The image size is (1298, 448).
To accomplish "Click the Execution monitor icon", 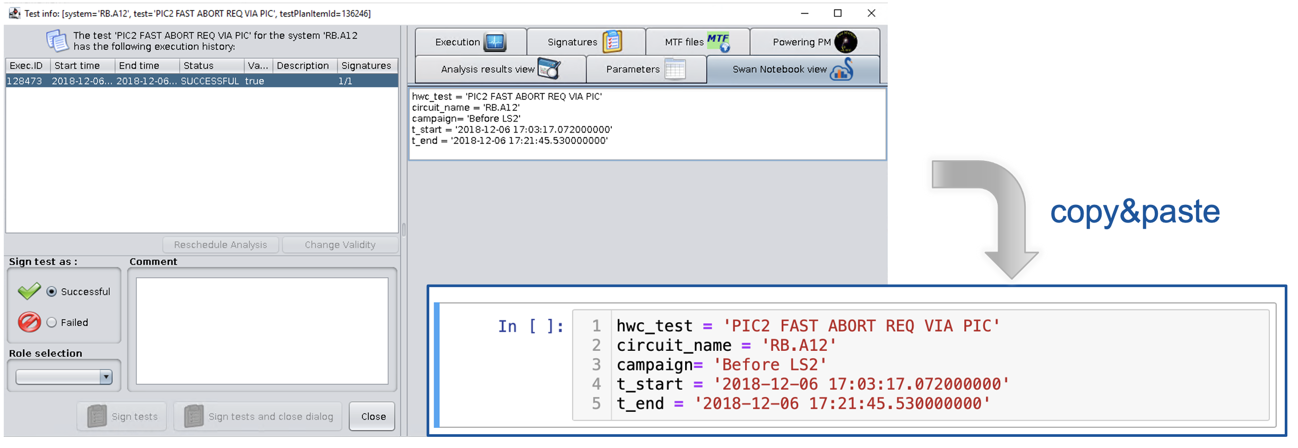I will pyautogui.click(x=495, y=42).
